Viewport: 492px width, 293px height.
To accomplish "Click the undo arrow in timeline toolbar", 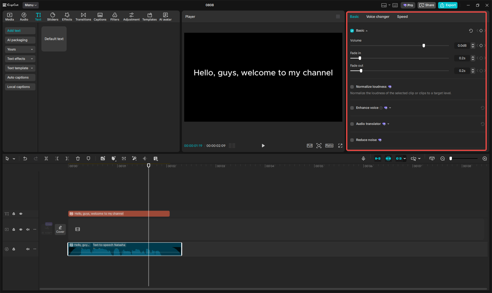I will (25, 158).
